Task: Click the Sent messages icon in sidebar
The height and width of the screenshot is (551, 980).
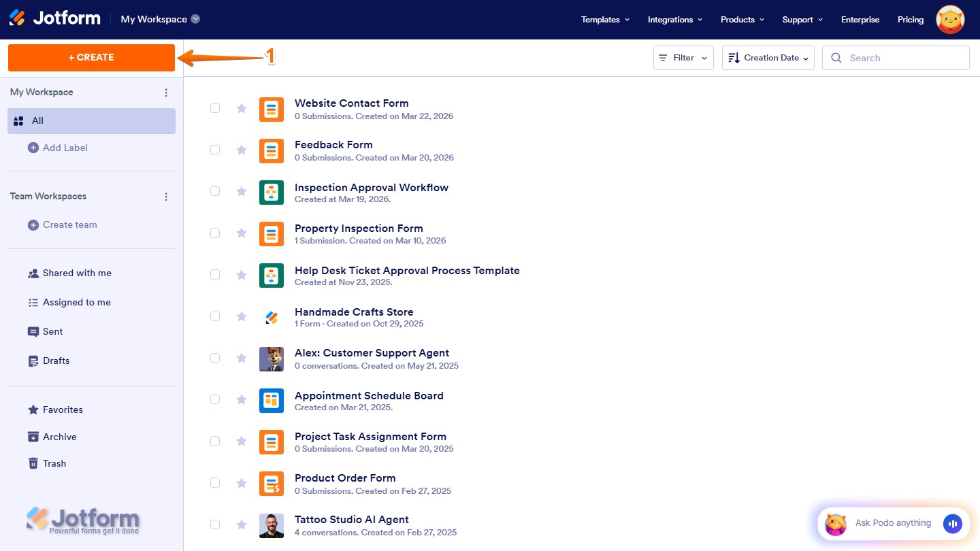Action: tap(33, 331)
